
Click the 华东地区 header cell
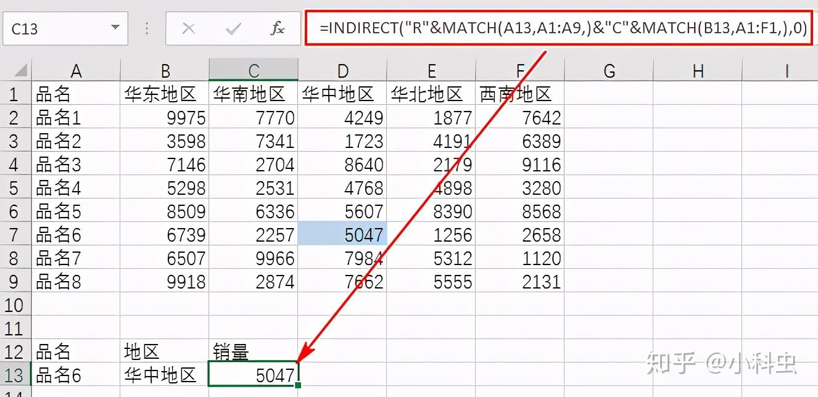pos(165,94)
